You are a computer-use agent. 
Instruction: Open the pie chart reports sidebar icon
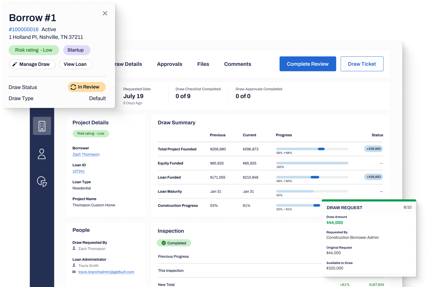(42, 181)
